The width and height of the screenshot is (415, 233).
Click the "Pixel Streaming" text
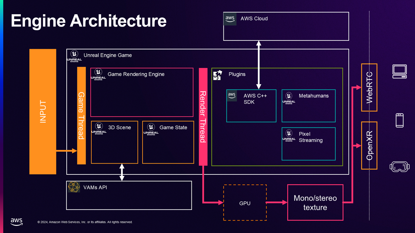coord(311,137)
